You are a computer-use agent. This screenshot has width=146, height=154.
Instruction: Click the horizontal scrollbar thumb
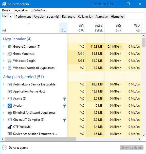41,139
